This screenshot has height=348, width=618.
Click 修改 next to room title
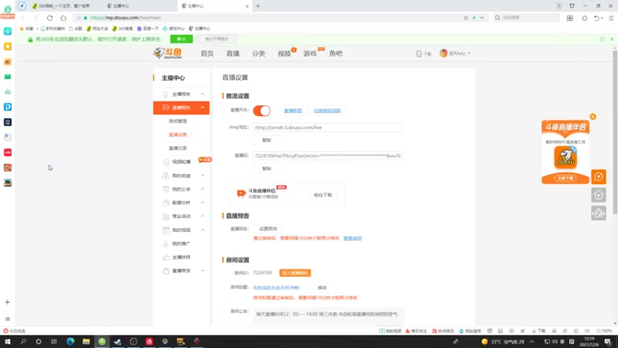[x=322, y=288]
